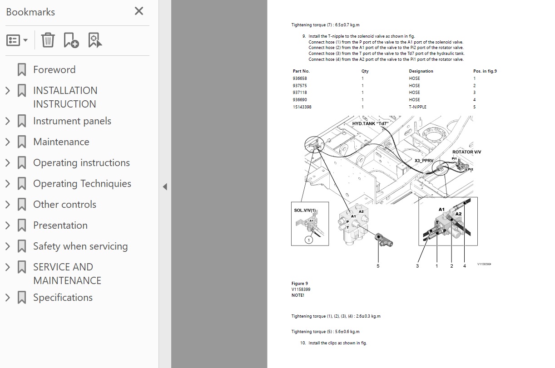Click the Safety when servicing bookmark icon
Viewport: 555px width, 368px height.
(21, 246)
